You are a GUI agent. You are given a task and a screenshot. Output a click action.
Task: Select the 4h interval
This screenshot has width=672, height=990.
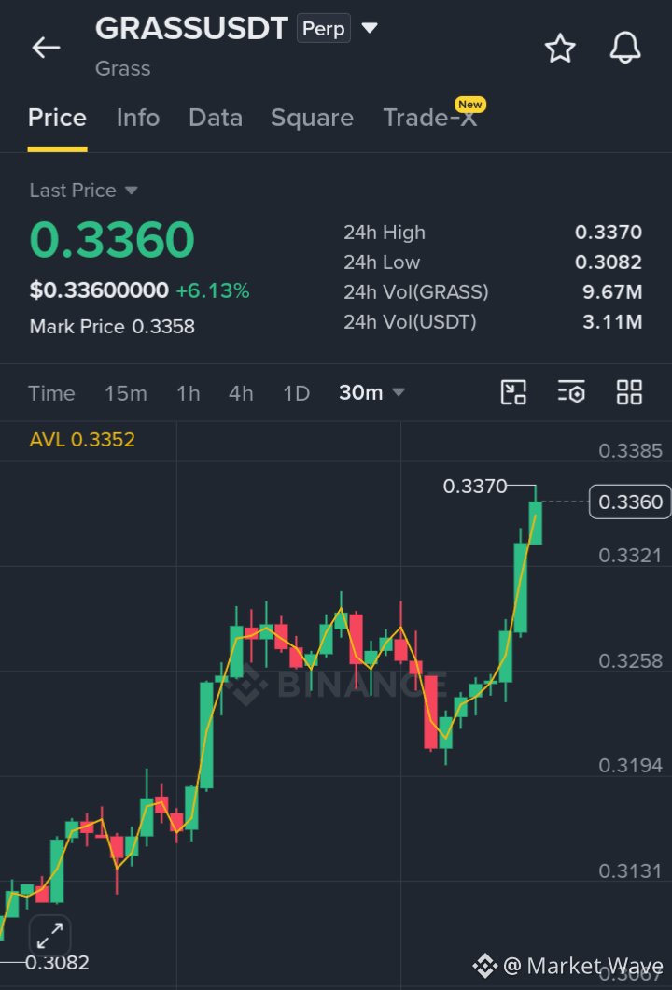tap(241, 393)
